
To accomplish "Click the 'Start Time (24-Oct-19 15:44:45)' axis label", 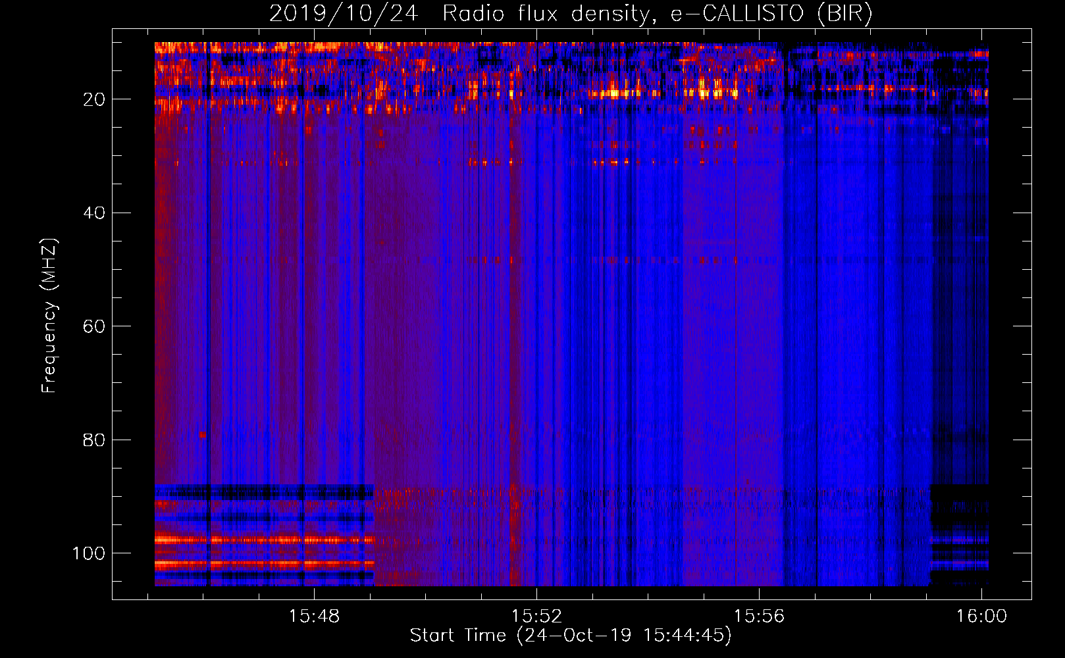I will point(571,636).
